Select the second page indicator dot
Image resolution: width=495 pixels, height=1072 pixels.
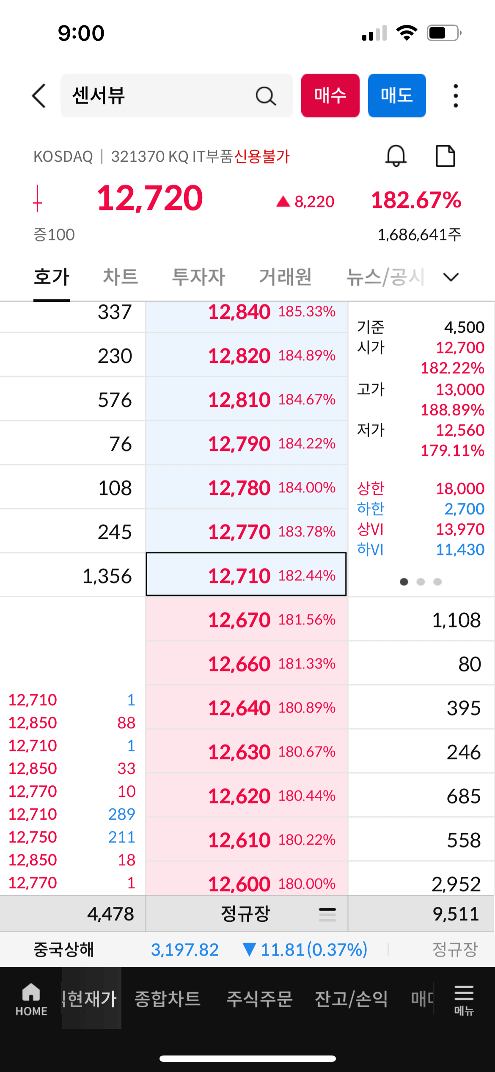[421, 582]
